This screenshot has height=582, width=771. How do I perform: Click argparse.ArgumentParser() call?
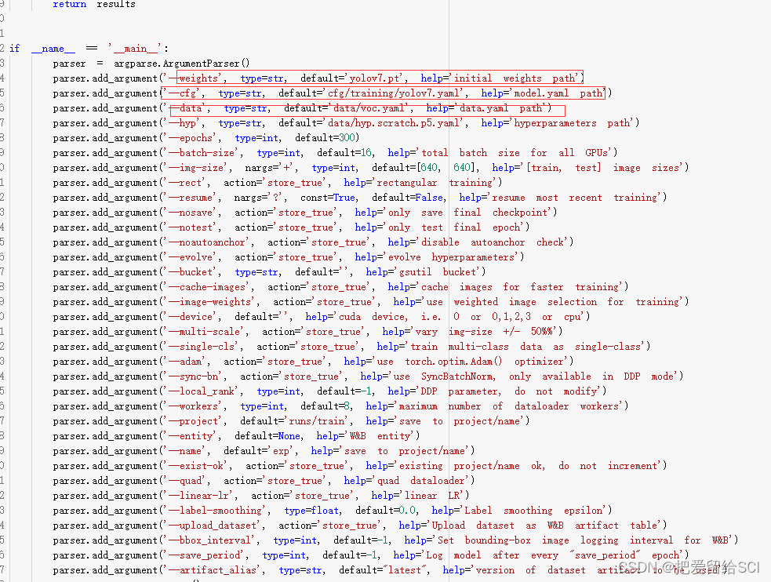coord(182,64)
